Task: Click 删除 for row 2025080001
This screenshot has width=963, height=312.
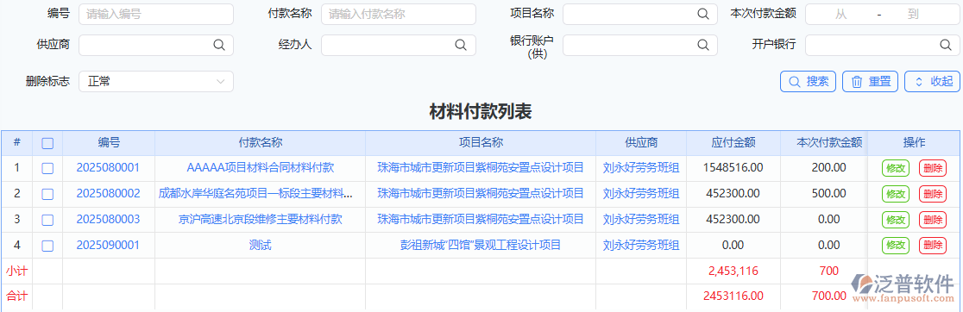Action: [932, 169]
